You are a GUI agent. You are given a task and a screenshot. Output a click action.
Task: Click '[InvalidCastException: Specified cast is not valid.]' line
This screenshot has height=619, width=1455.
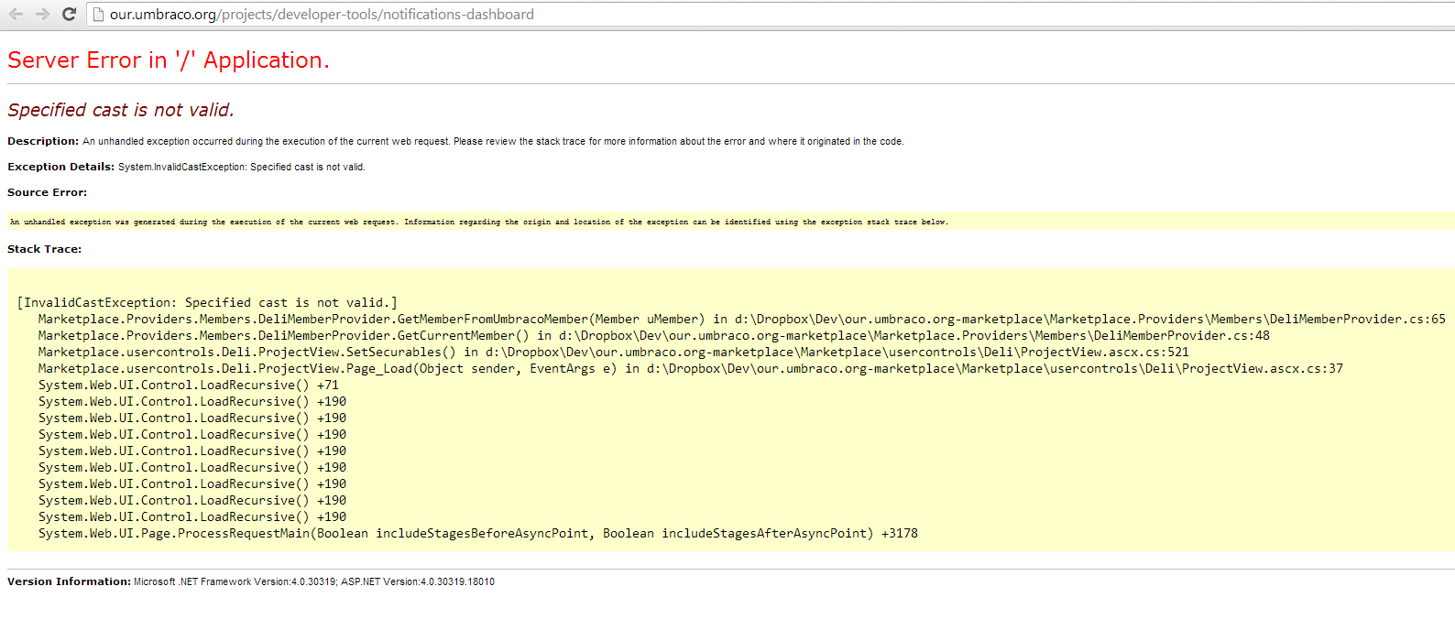[207, 302]
